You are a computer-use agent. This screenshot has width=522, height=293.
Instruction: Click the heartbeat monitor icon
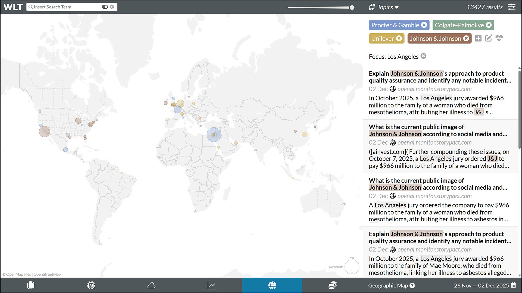(x=499, y=39)
